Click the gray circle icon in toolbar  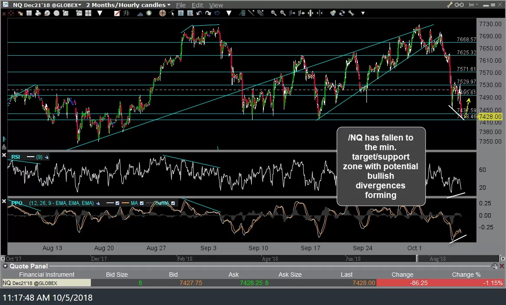57,13
